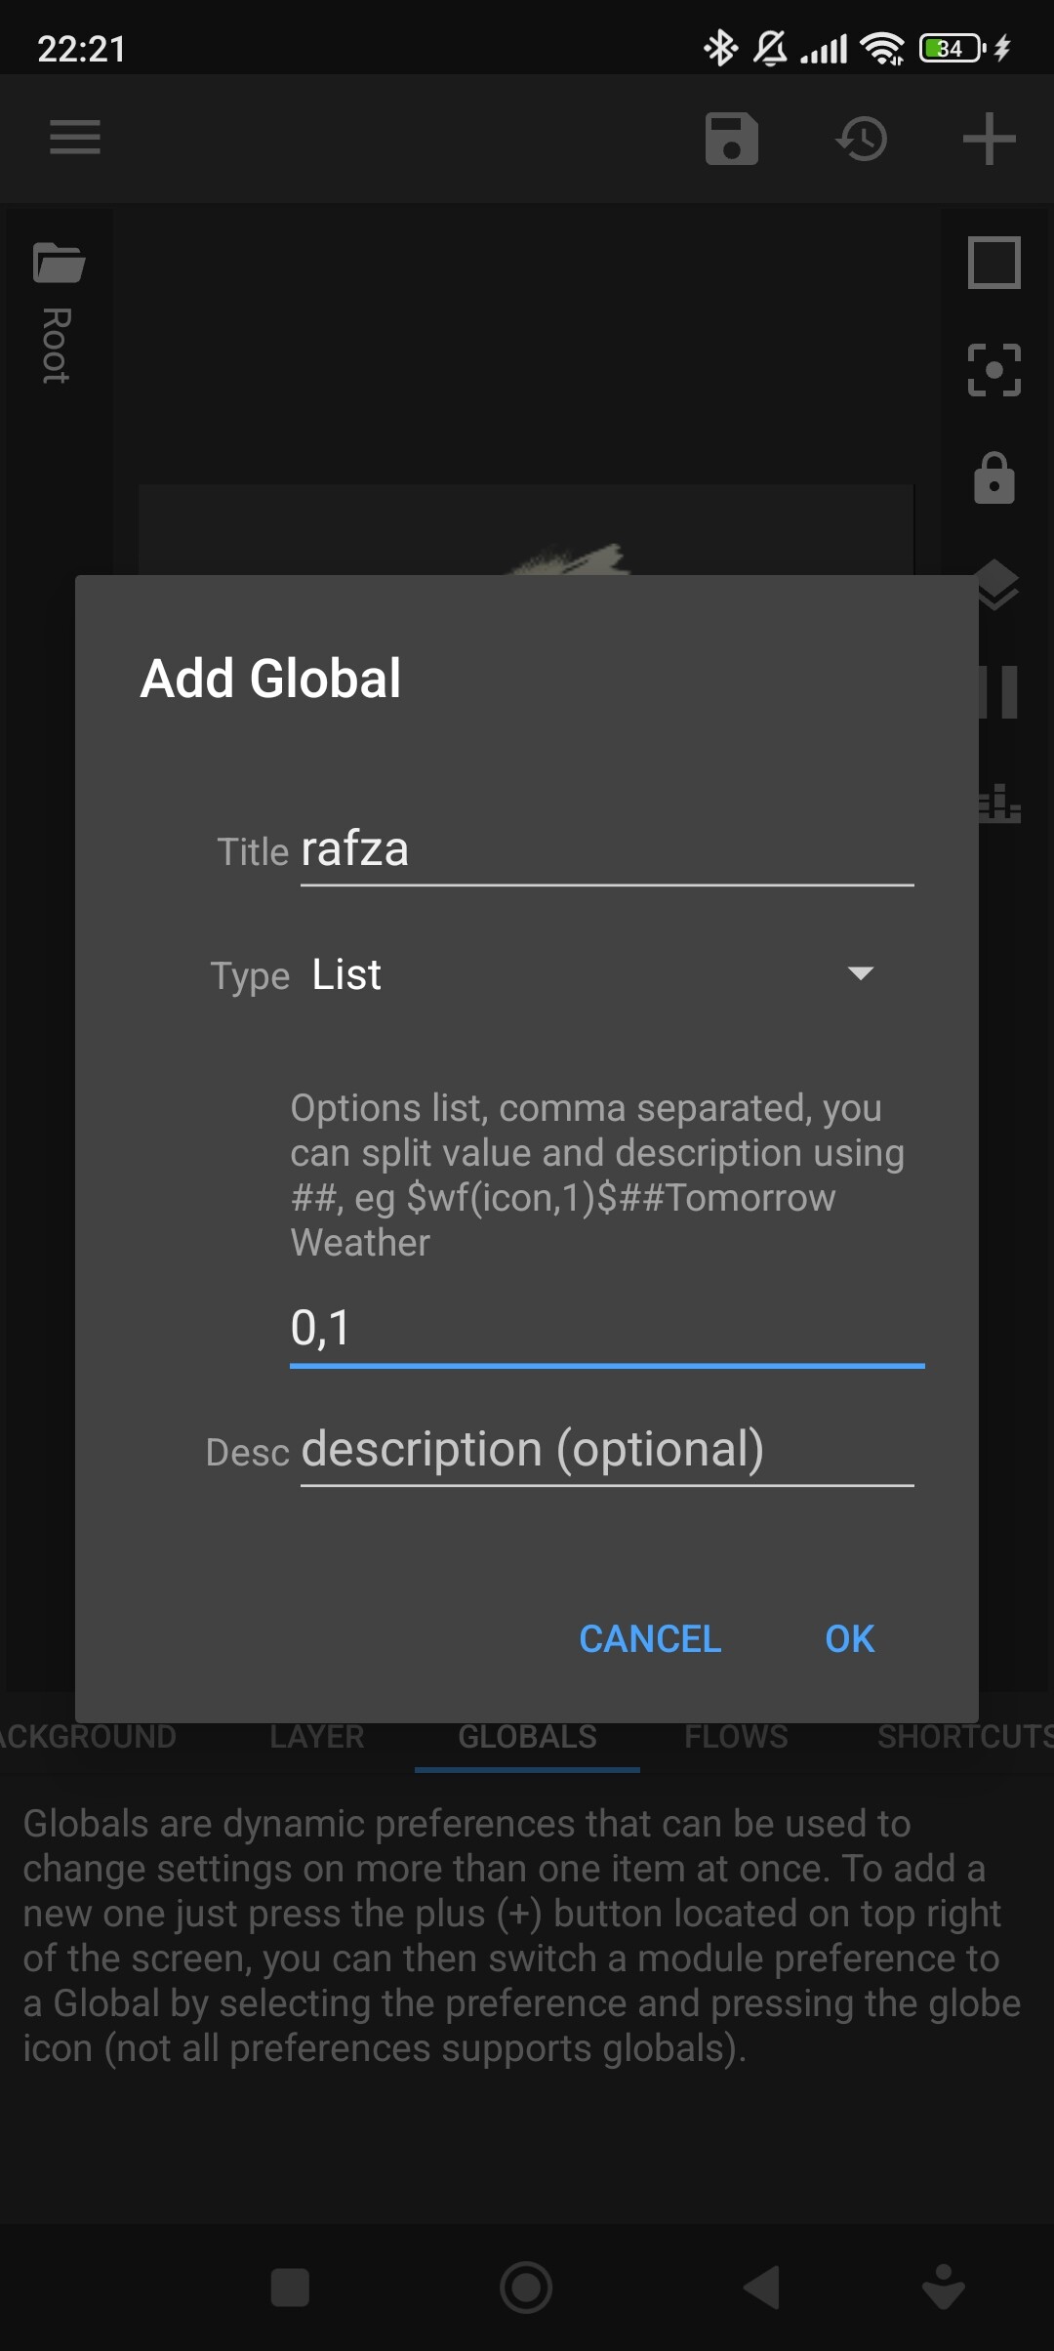Tap the Android home navigation button
The width and height of the screenshot is (1054, 2351).
526,2288
